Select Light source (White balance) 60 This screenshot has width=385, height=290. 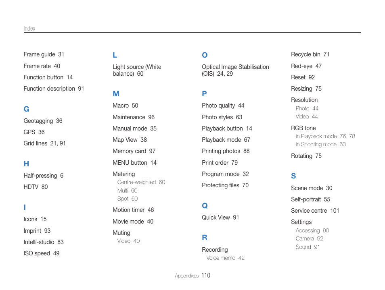click(x=137, y=70)
